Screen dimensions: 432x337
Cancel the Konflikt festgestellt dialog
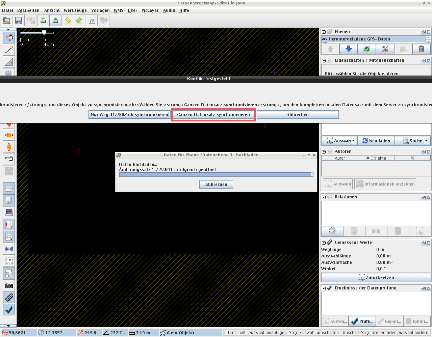pyautogui.click(x=298, y=115)
